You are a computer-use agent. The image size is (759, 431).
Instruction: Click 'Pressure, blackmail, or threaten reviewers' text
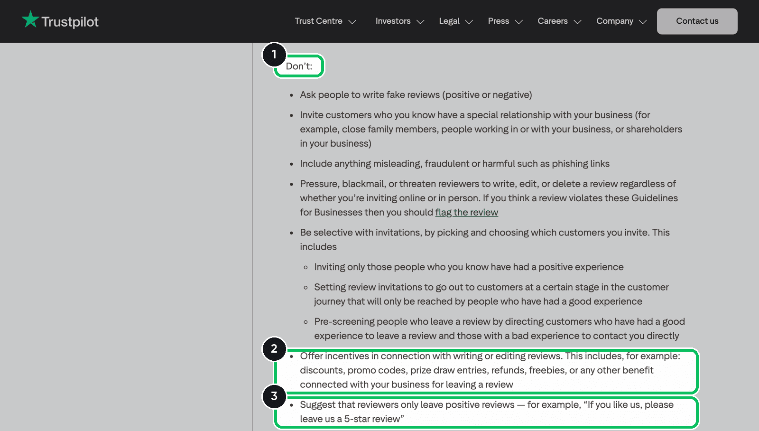pyautogui.click(x=489, y=198)
